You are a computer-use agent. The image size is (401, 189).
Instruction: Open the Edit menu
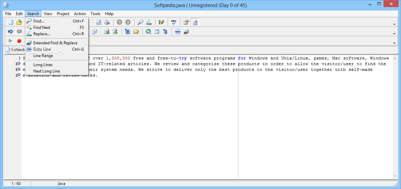click(x=19, y=14)
